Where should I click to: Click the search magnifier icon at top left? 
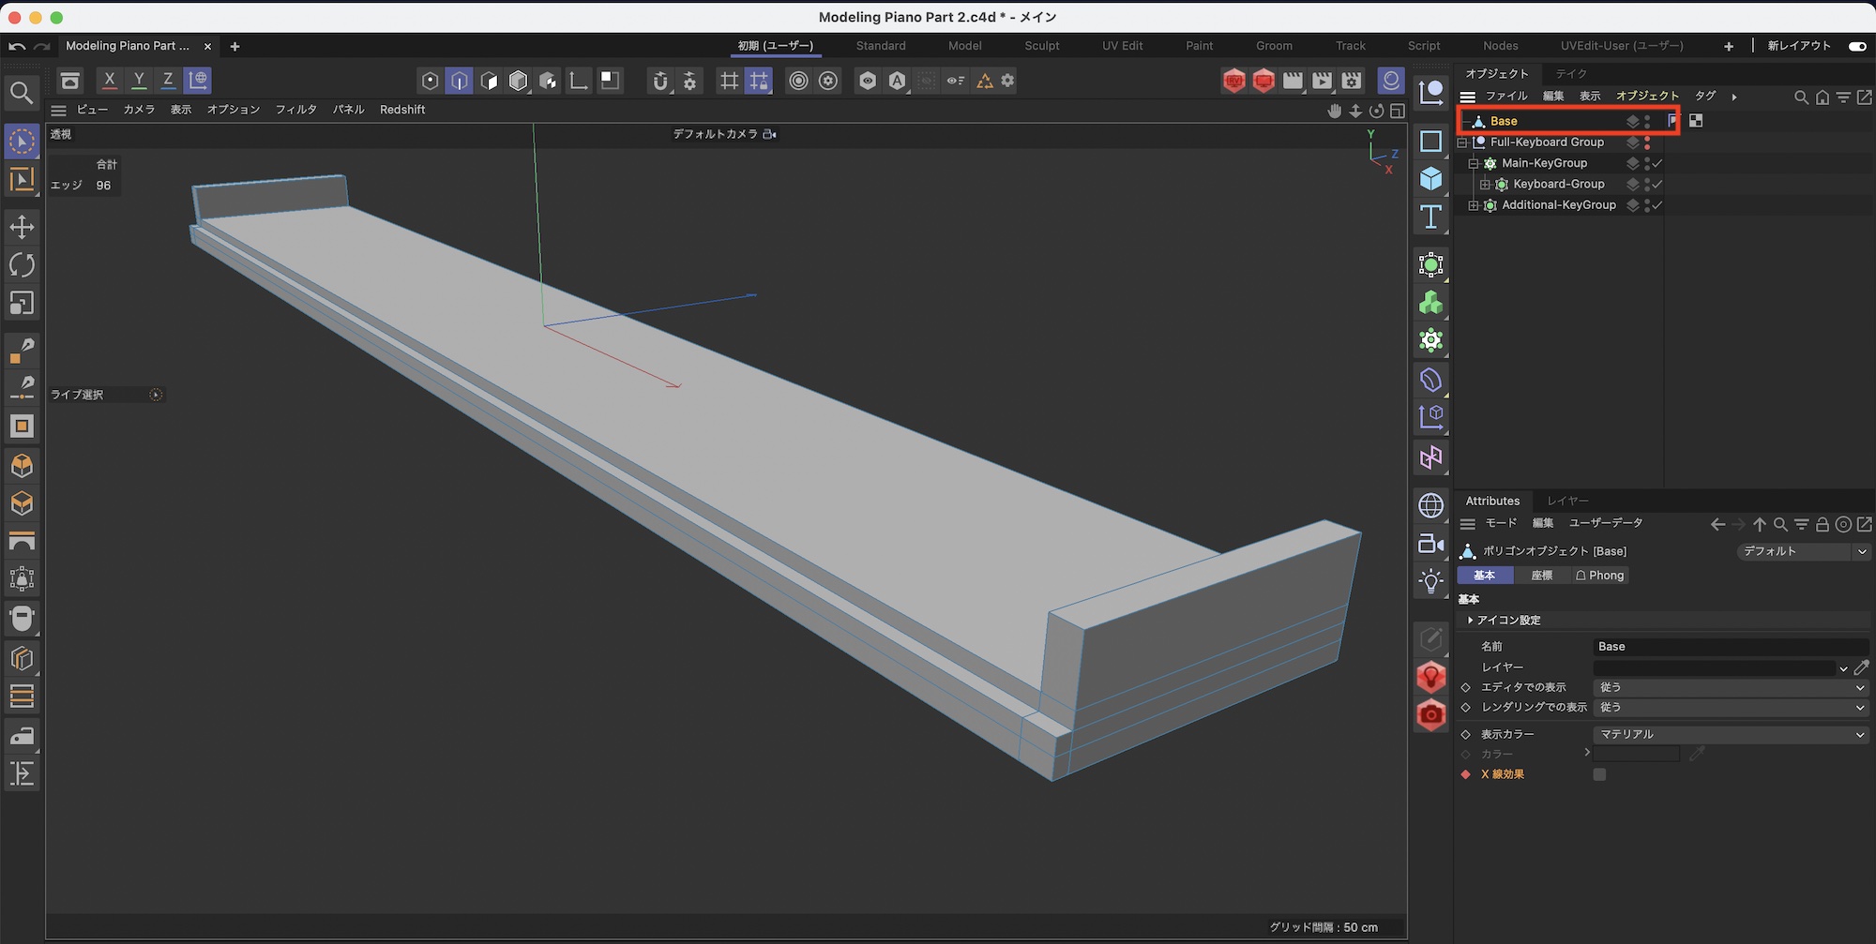tap(22, 92)
